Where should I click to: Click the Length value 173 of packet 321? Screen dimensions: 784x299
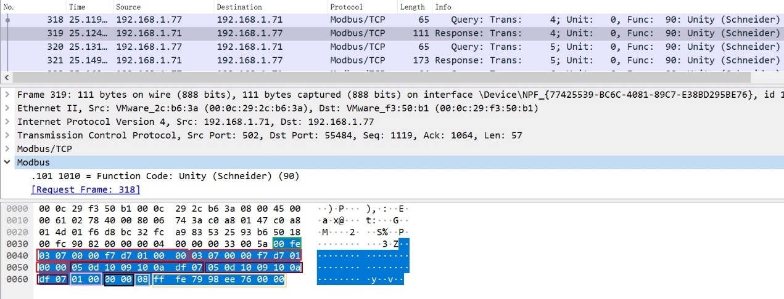click(x=421, y=60)
